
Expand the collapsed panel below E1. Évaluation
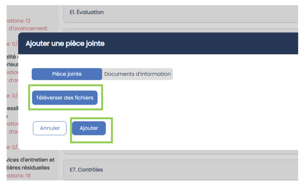pos(178,30)
